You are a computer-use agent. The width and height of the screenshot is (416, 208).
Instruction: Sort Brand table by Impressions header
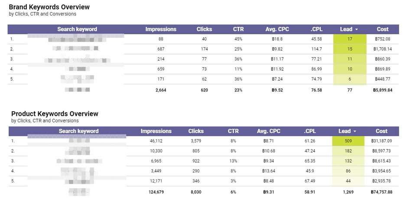(161, 29)
